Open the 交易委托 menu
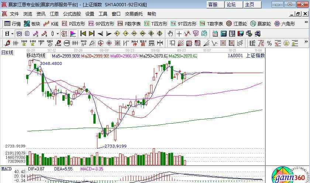This screenshot has width=310, height=183. pos(134,14)
